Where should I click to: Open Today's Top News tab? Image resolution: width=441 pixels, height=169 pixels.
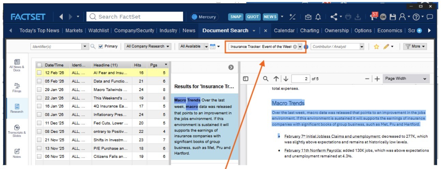click(x=39, y=31)
